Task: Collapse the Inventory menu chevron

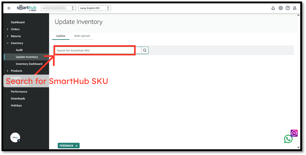Action: tap(8, 43)
